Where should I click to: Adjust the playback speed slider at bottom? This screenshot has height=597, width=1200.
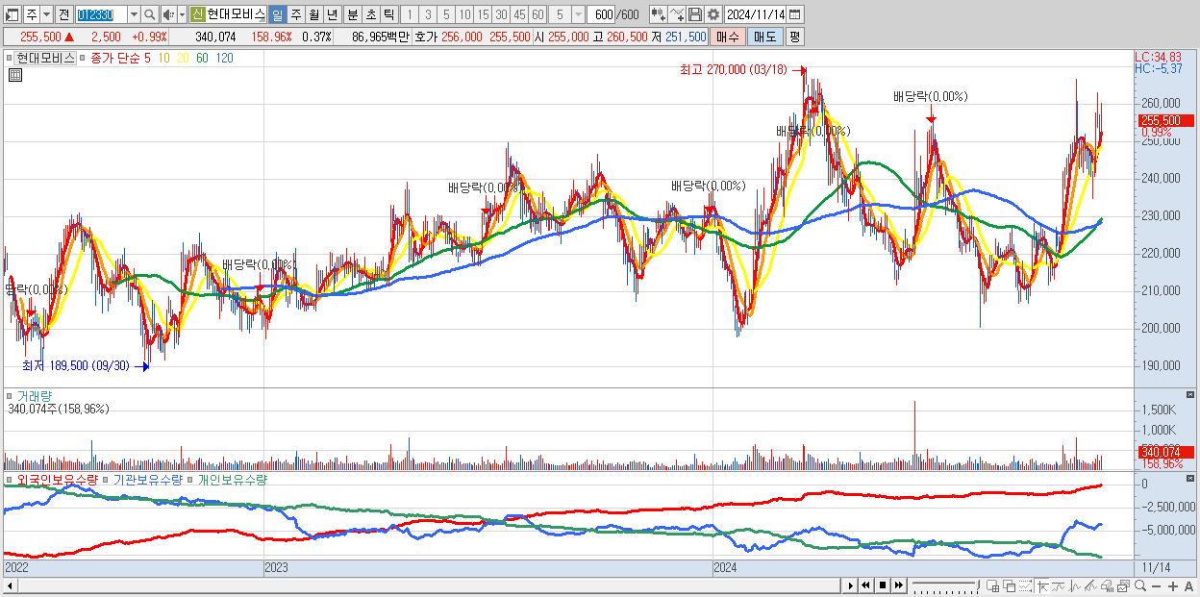(945, 586)
